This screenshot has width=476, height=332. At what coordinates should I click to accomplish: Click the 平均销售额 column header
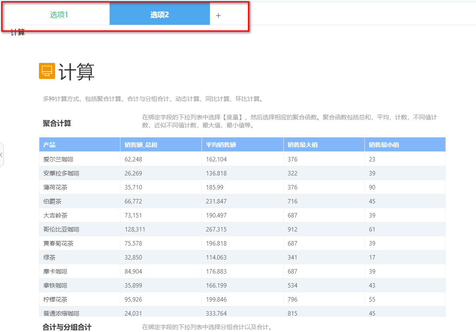coord(242,145)
